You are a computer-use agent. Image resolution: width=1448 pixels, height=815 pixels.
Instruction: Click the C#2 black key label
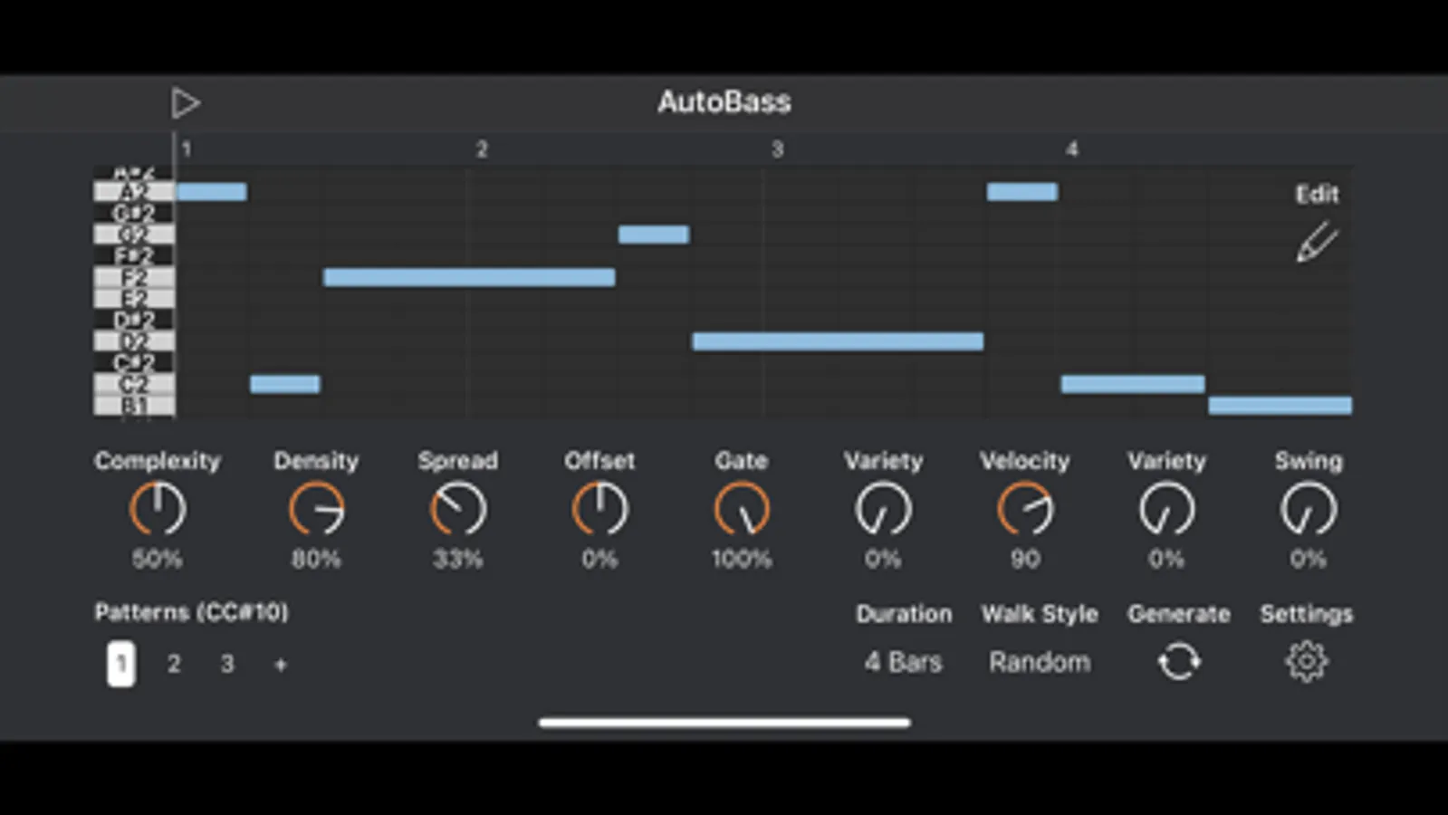click(134, 363)
